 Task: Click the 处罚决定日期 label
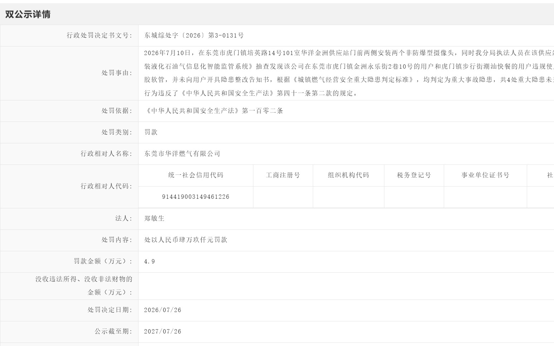click(x=110, y=310)
